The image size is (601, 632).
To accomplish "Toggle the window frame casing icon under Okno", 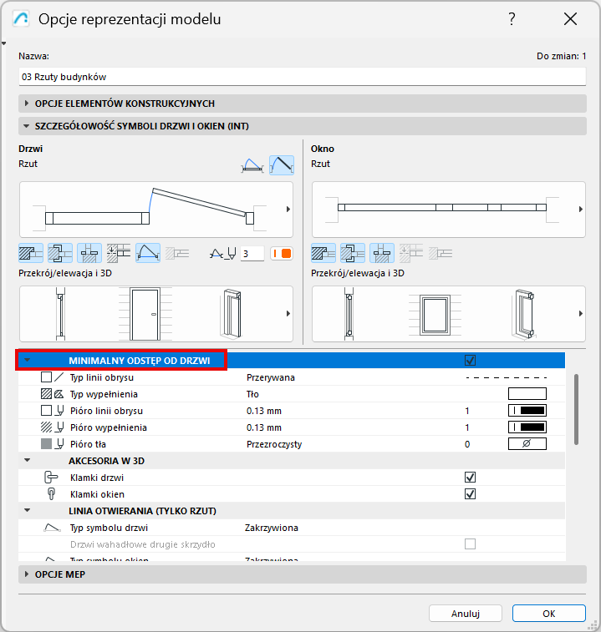I will pos(353,254).
